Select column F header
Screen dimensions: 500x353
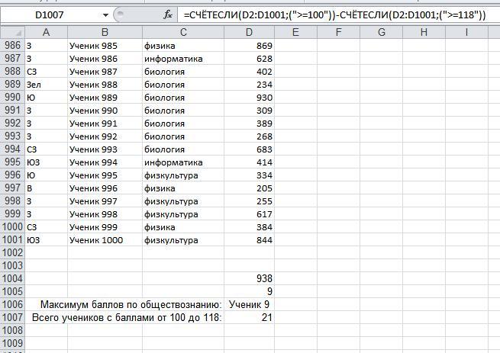pyautogui.click(x=338, y=32)
